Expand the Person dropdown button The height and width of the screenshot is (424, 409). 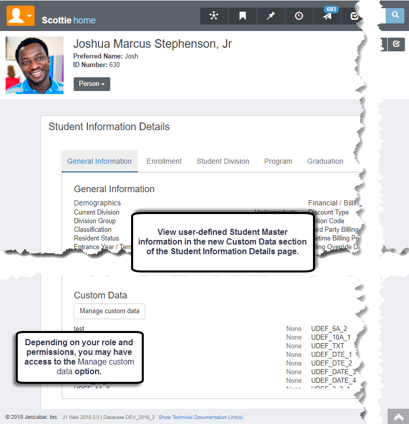tap(92, 84)
